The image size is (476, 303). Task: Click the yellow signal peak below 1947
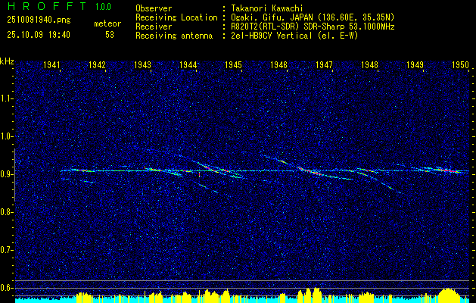[x=316, y=295]
